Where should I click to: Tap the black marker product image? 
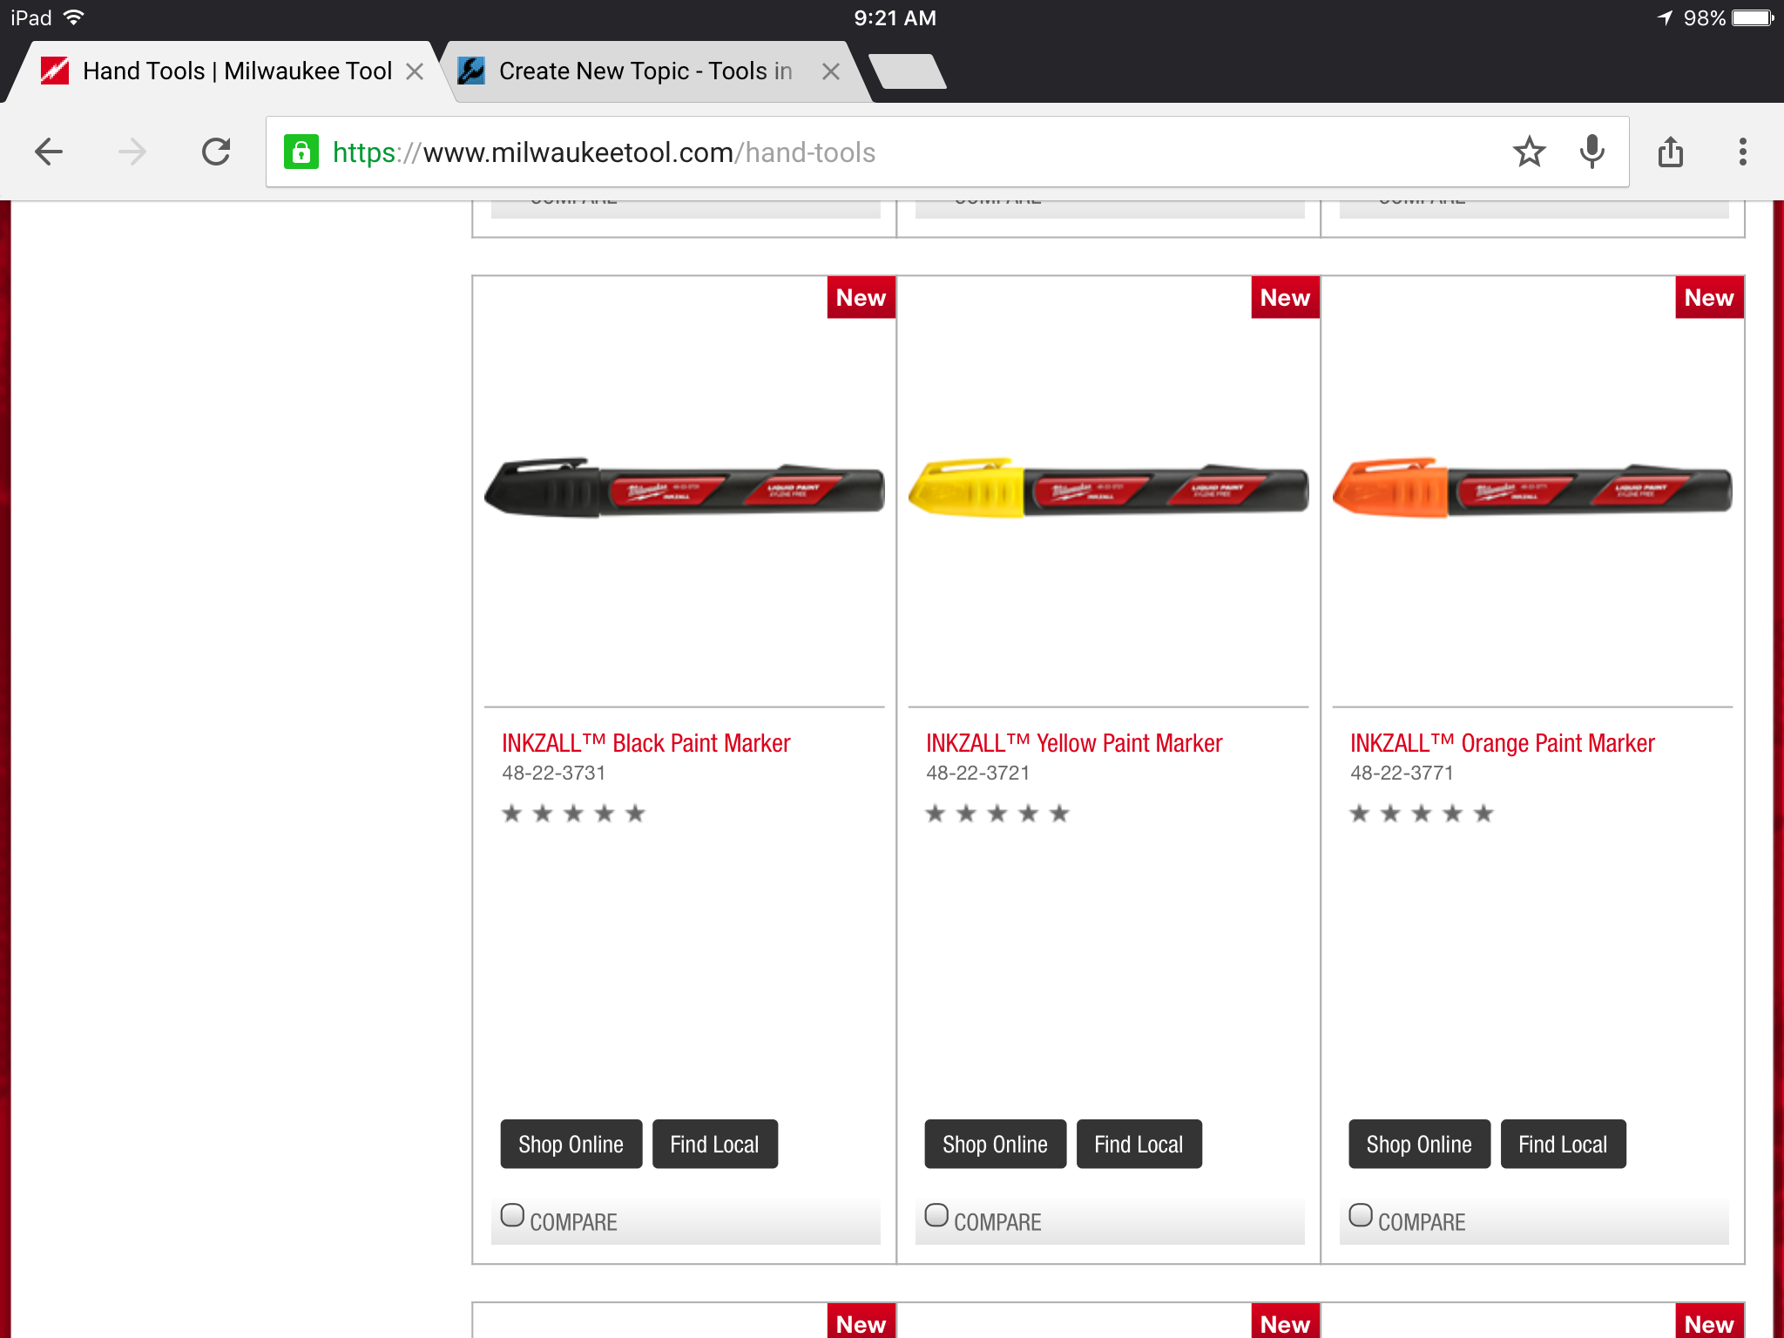tap(685, 488)
